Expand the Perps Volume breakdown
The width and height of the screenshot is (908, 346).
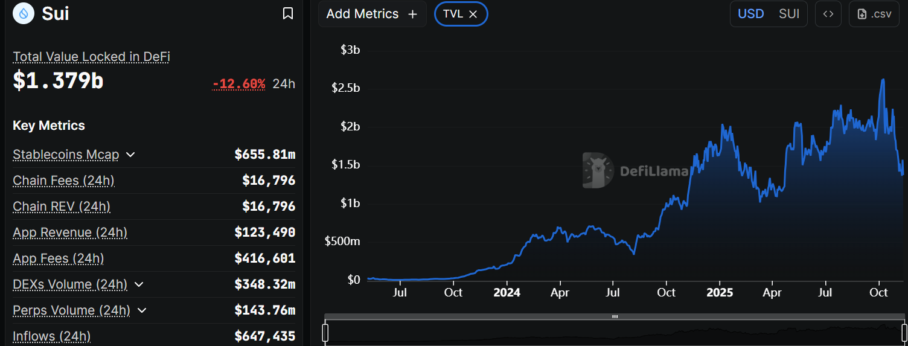point(142,310)
